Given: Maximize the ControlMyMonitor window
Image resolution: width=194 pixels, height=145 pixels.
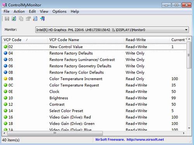Looking at the screenshot, I should 177,5.
